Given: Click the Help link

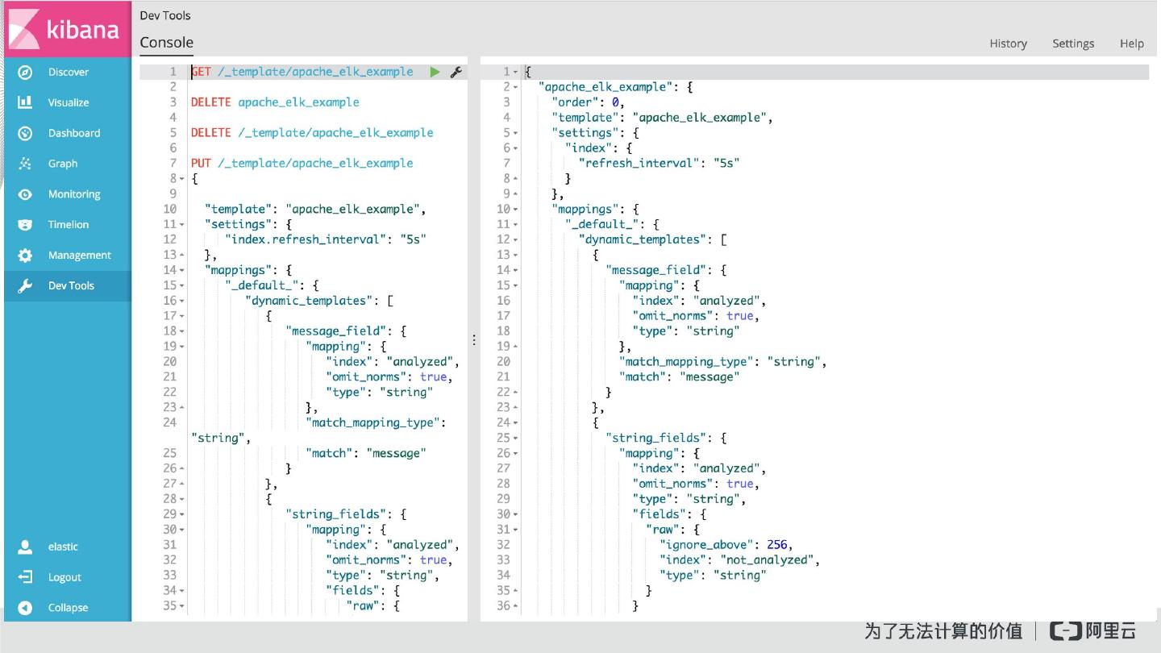Looking at the screenshot, I should (x=1131, y=44).
